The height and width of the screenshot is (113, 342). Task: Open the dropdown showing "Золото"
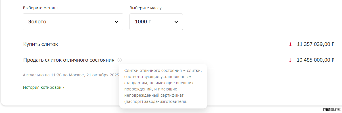click(x=73, y=22)
